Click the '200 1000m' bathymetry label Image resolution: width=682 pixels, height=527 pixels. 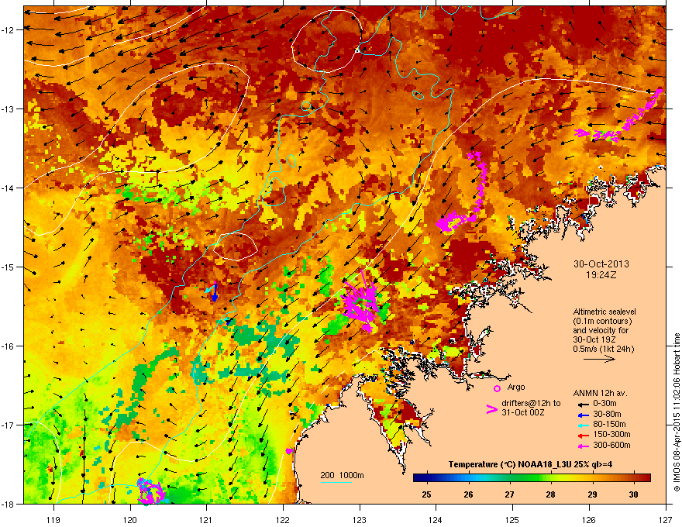(x=342, y=476)
